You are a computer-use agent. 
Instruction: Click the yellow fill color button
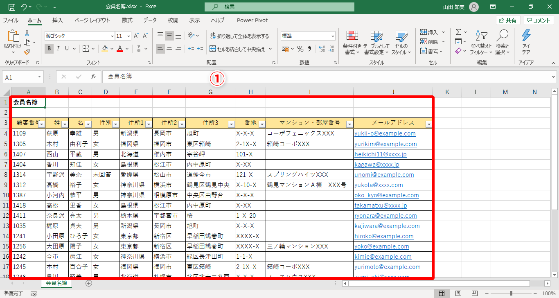coord(105,49)
